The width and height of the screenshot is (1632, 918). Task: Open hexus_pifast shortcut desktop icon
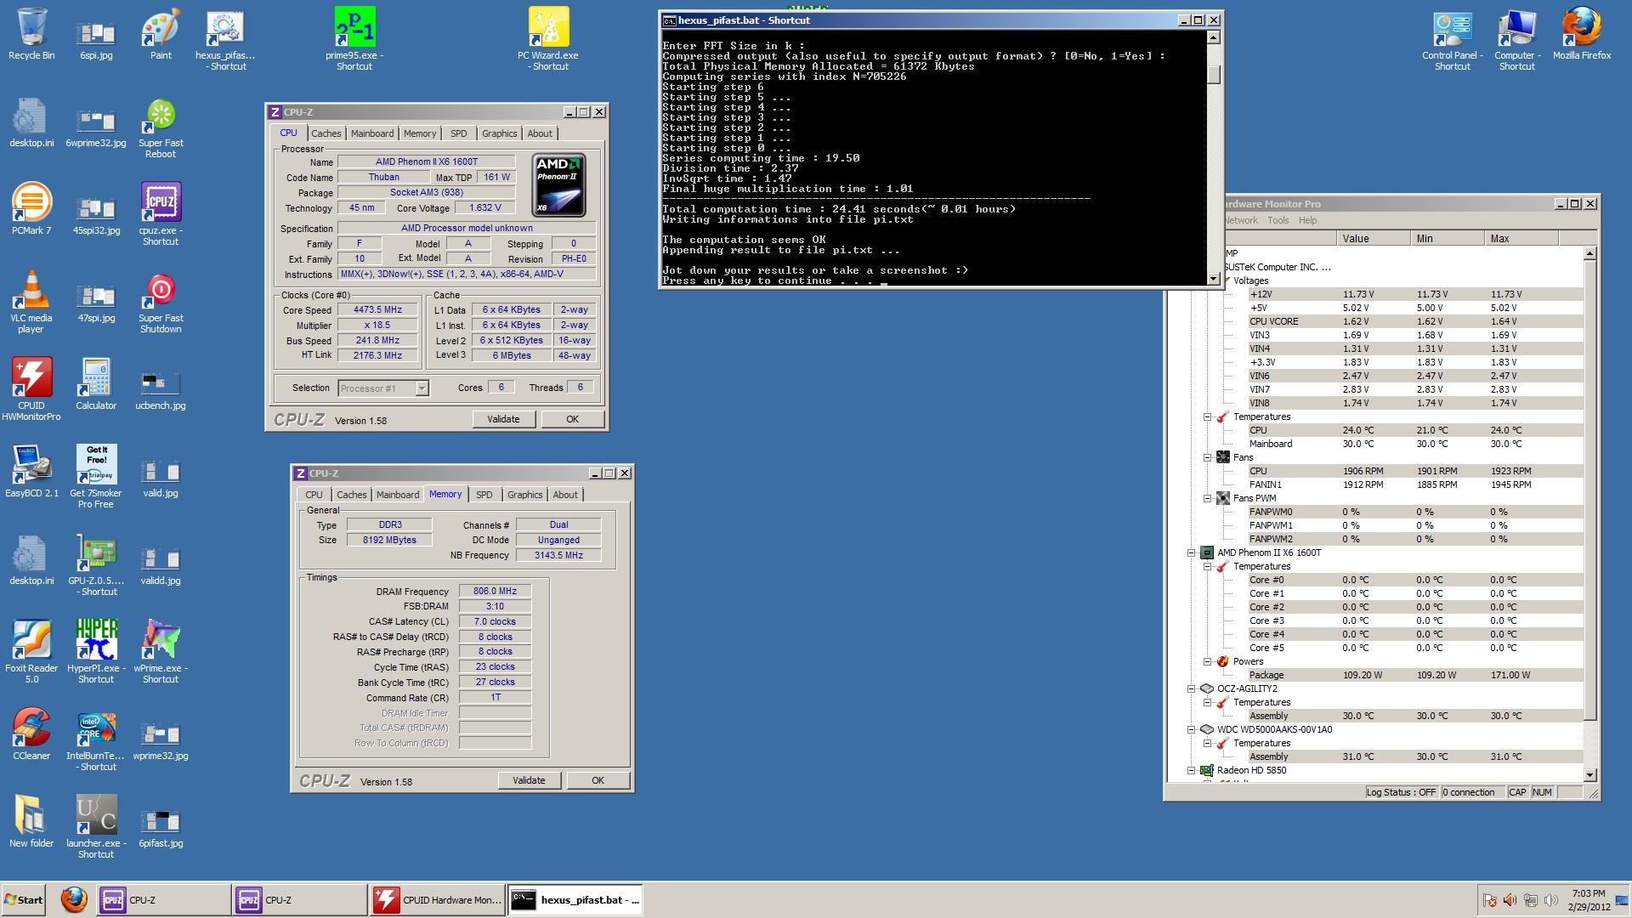coord(225,40)
